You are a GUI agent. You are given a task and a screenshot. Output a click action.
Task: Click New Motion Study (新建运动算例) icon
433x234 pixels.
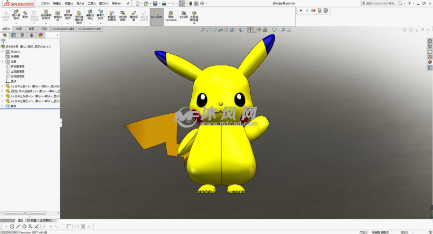tap(111, 16)
